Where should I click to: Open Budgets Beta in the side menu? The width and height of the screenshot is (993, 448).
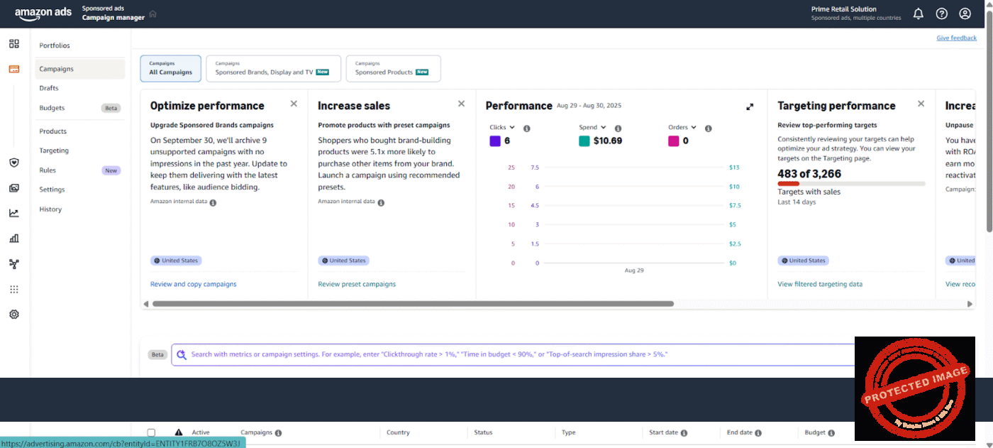79,108
